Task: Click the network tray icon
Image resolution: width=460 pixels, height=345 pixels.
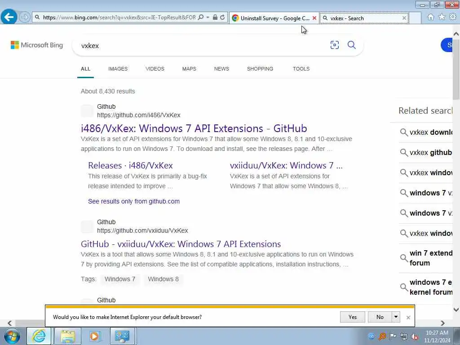Action: tap(404, 336)
